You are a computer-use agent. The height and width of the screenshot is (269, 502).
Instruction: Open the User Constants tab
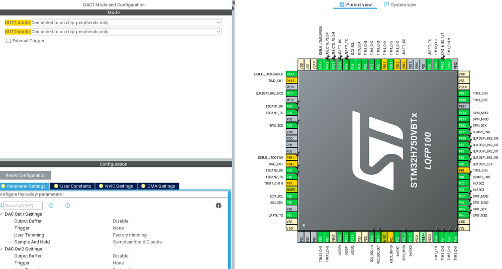tap(73, 186)
